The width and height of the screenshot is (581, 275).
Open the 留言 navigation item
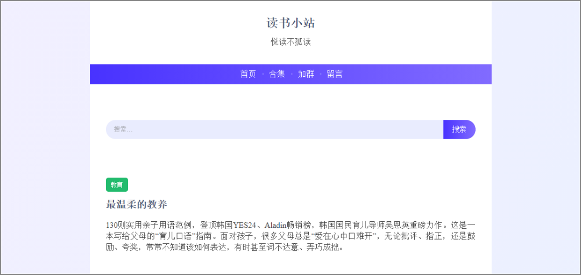point(335,74)
